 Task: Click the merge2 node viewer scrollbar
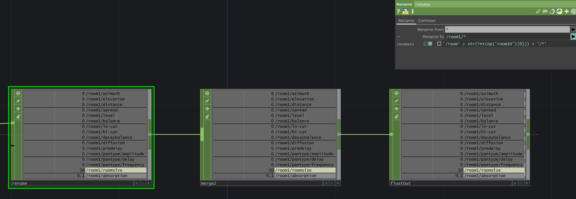click(339, 134)
